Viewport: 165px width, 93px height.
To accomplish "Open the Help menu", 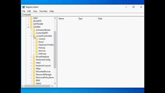I will [52, 11].
